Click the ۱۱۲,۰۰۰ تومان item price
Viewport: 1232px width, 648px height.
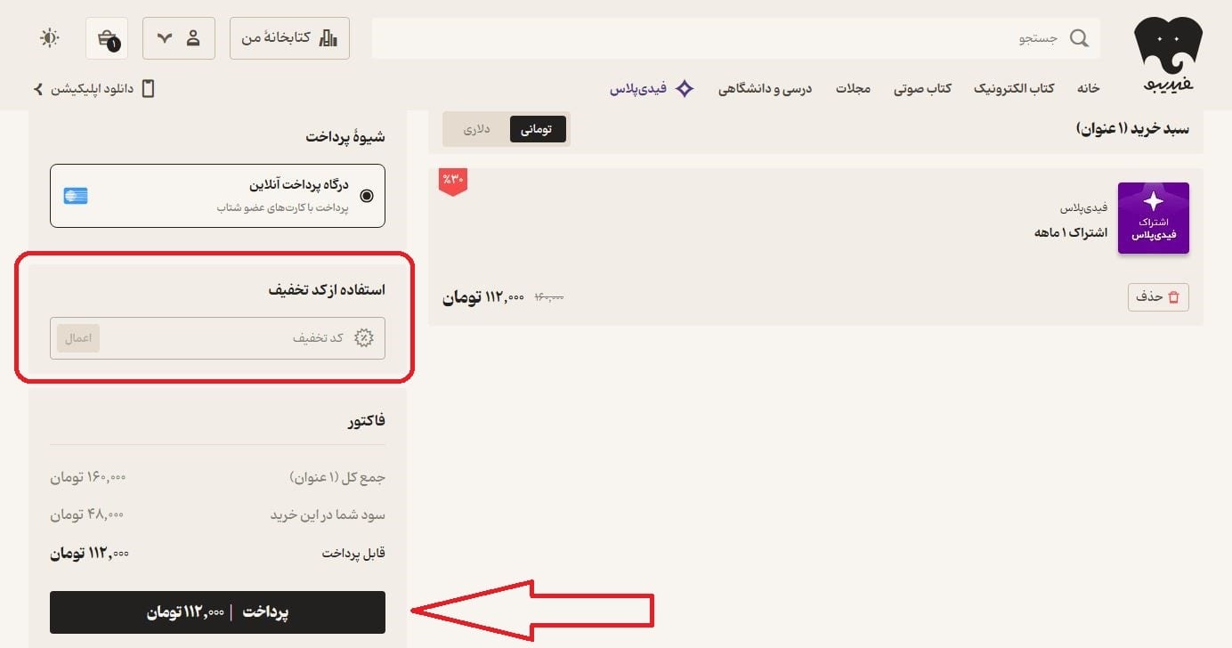pyautogui.click(x=483, y=296)
